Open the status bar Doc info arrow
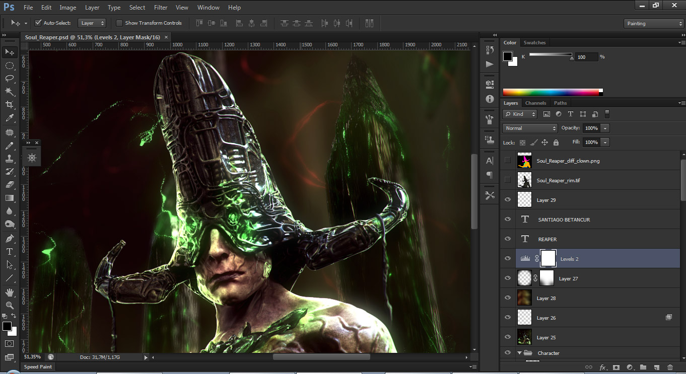The width and height of the screenshot is (686, 374). pyautogui.click(x=146, y=357)
